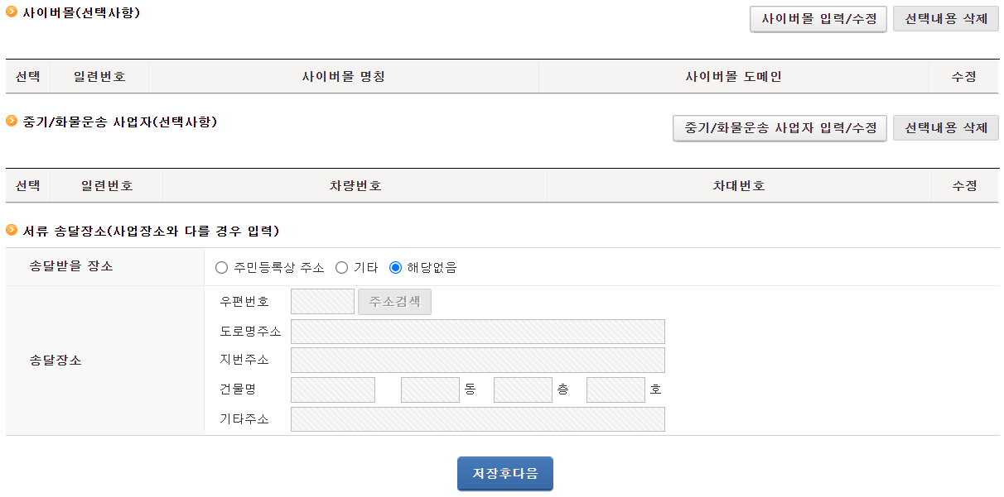Click the orange bullet icon beside 중기/화물운송 사업자
Screen dimensions: 1004x497
coord(12,122)
